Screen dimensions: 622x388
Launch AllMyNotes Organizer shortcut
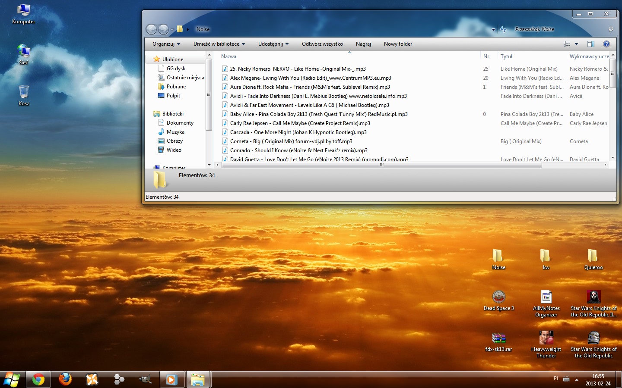(546, 304)
